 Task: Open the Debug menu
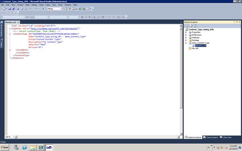pos(34,5)
